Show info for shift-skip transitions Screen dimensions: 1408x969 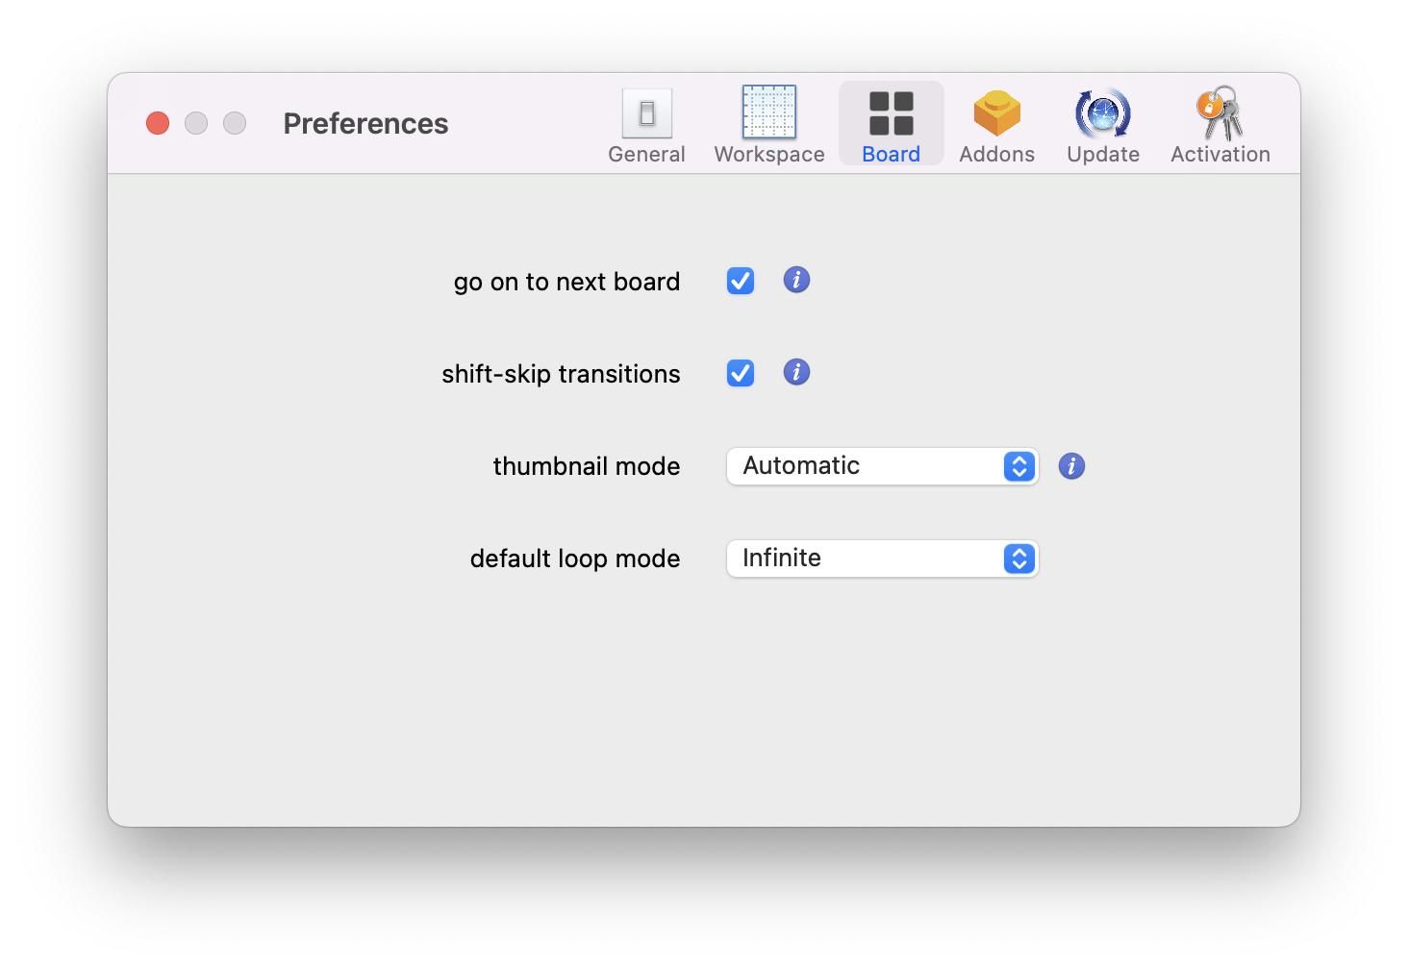[796, 372]
